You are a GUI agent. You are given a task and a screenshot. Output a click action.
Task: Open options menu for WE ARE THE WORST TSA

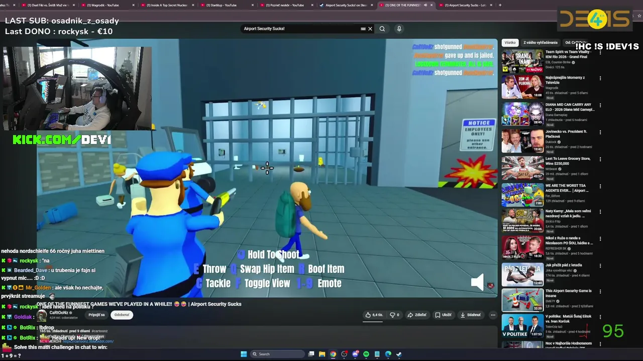click(x=600, y=187)
